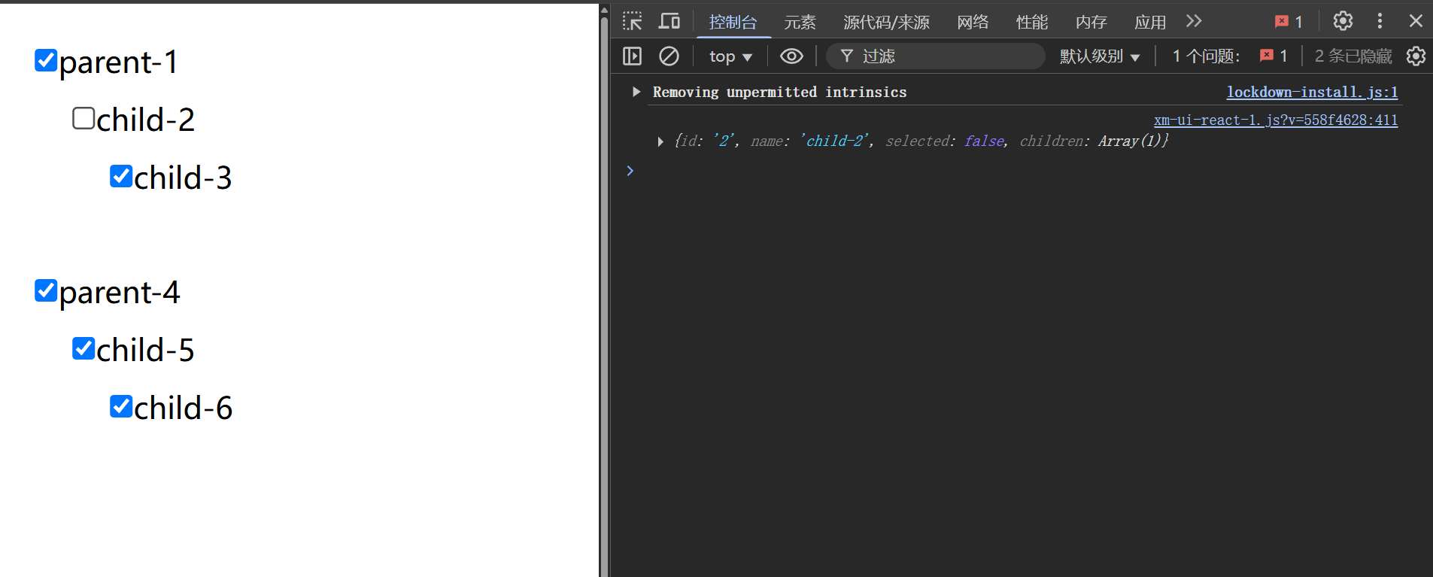Screen dimensions: 1433x577
Task: Toggle the device toolbar icon
Action: coord(669,21)
